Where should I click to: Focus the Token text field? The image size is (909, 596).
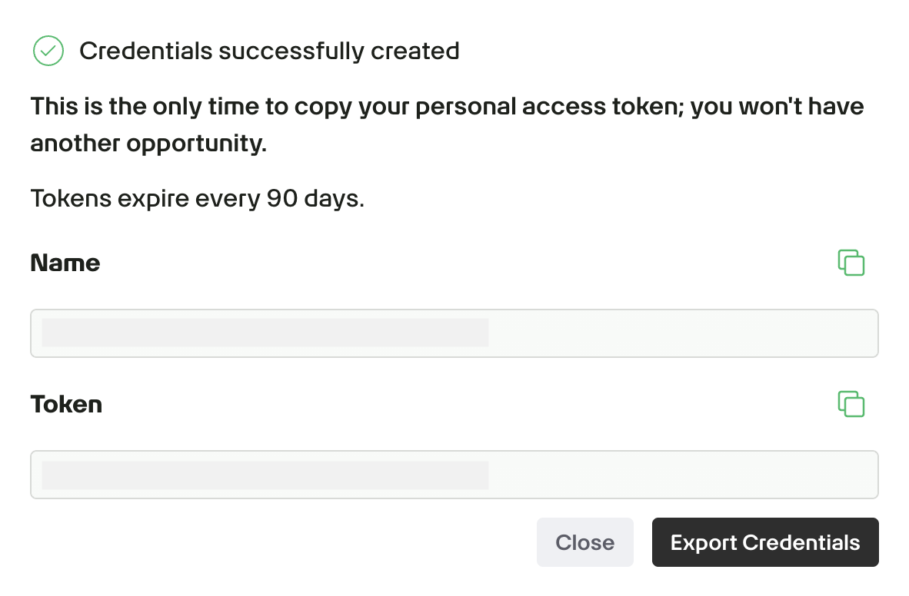click(454, 475)
